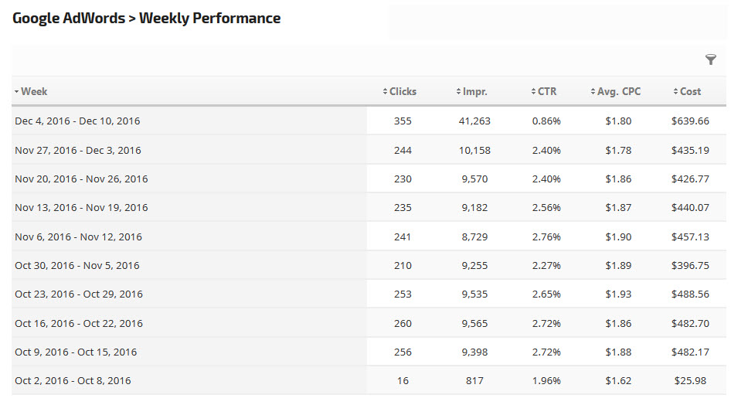Click the 41,263 impressions cell

(474, 121)
